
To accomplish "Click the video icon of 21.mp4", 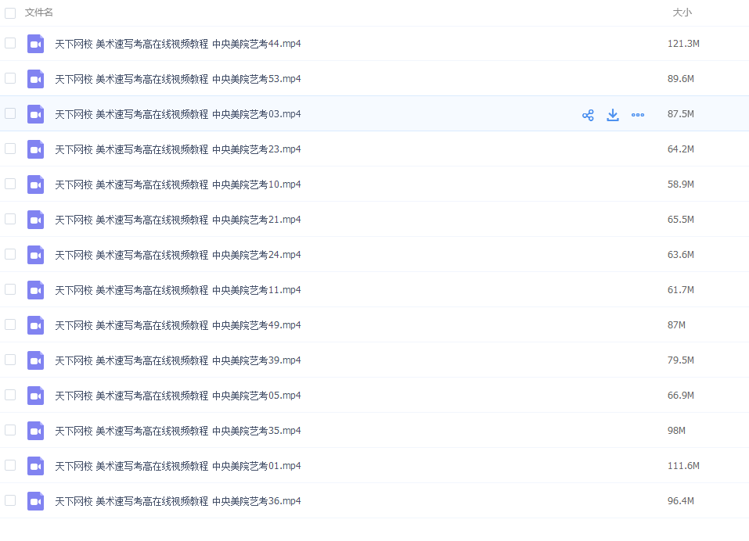I will click(x=35, y=220).
